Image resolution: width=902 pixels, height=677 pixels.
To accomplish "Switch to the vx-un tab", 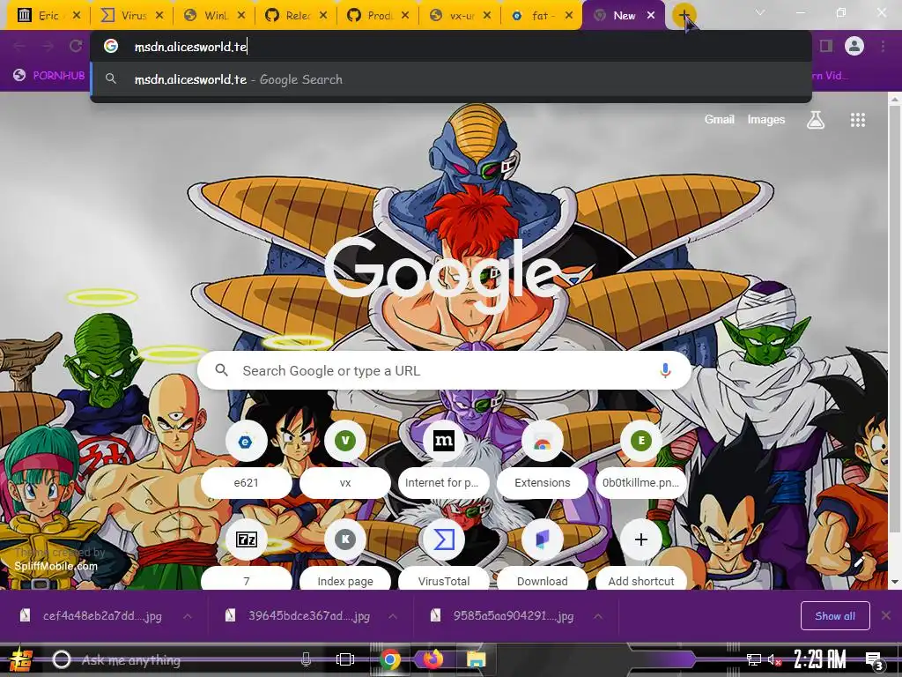I will click(460, 16).
